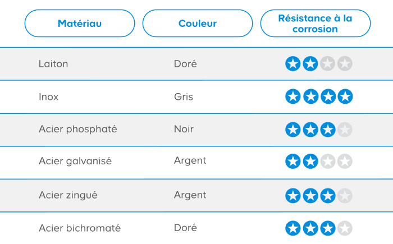This screenshot has height=244, width=393.
Task: Click the first star for Acier bichromaté
Action: pos(293,228)
